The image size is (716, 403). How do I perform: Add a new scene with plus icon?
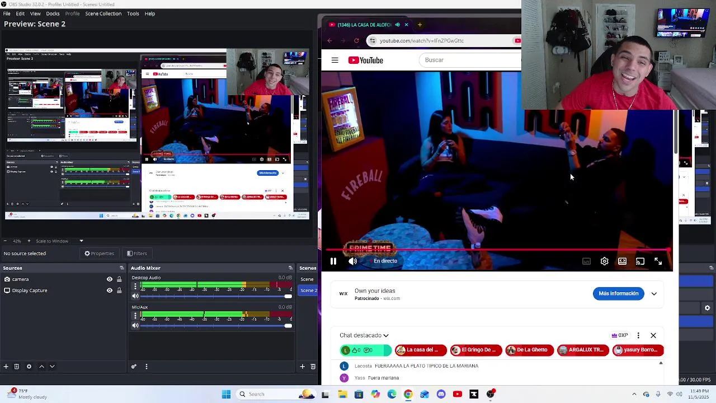302,367
